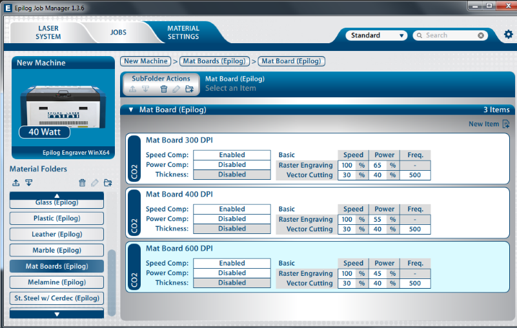Click SubFolder Actions import icon
The image size is (517, 328).
pyautogui.click(x=145, y=89)
